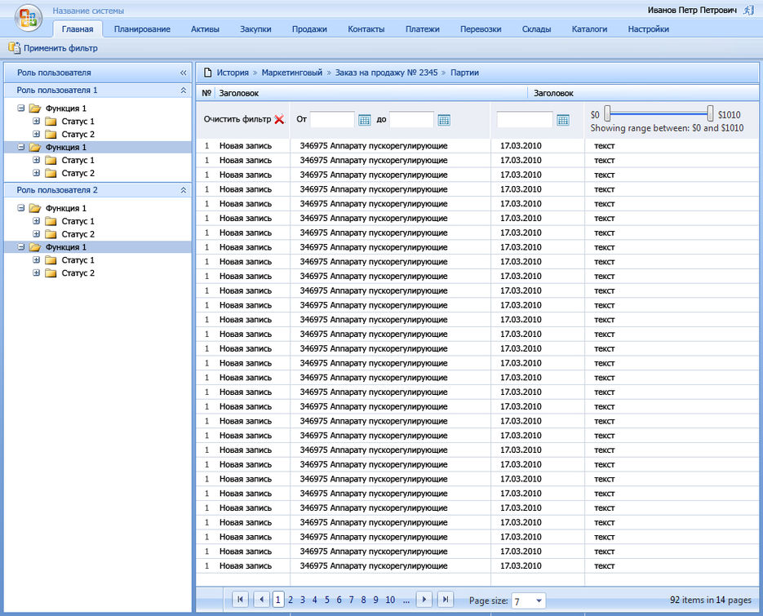Expand the last Статус 2 under Роль пользователя 2

[x=37, y=273]
